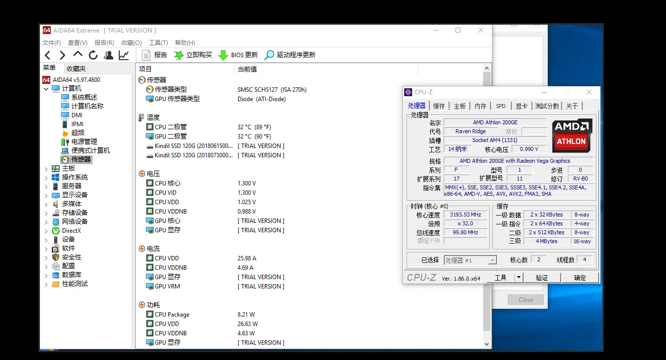Click 立即购买 buy now button

[193, 55]
